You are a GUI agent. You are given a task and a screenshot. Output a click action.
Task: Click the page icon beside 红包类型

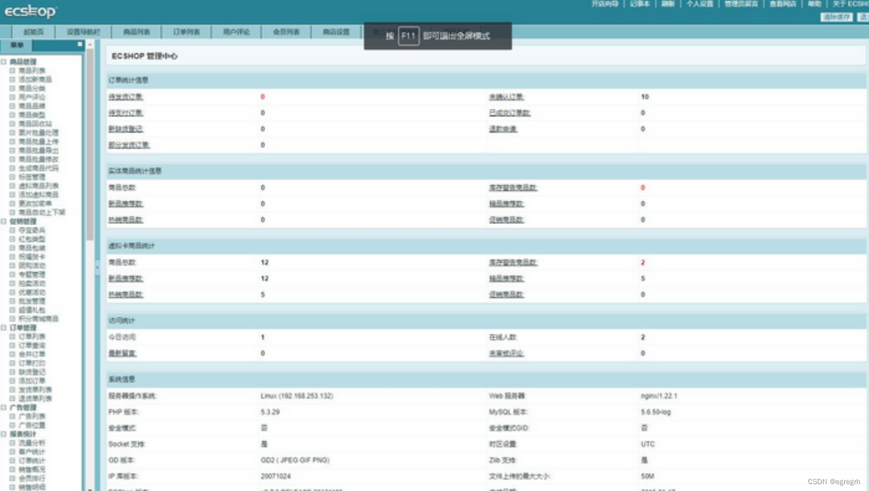coord(12,239)
